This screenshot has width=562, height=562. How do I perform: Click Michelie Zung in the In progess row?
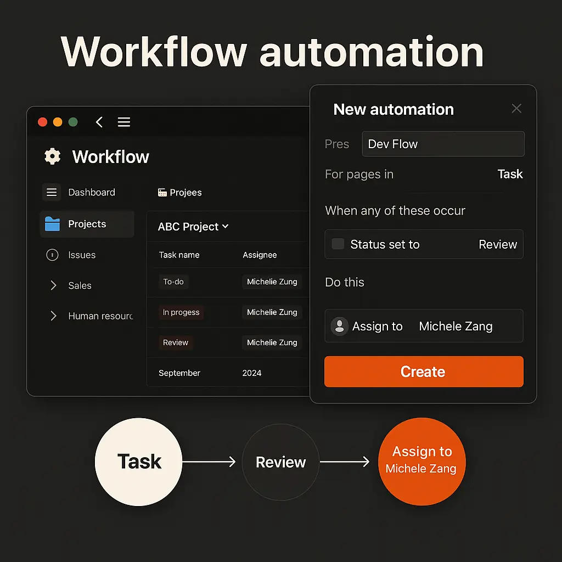pos(272,312)
